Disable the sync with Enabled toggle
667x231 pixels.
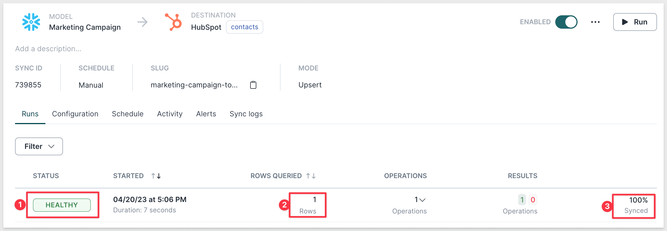click(566, 22)
